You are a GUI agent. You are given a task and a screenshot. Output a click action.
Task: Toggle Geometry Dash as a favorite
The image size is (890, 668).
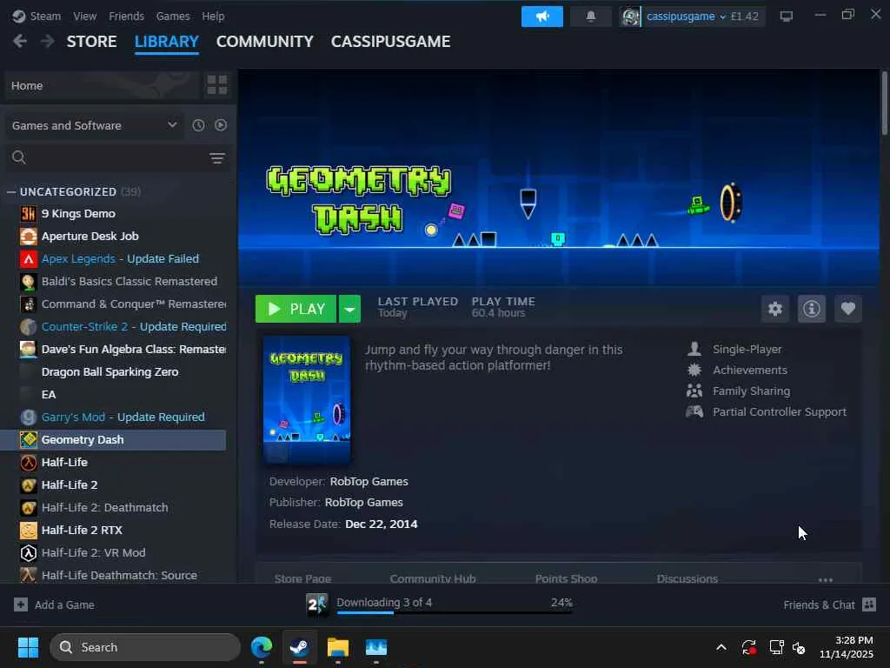(x=848, y=309)
